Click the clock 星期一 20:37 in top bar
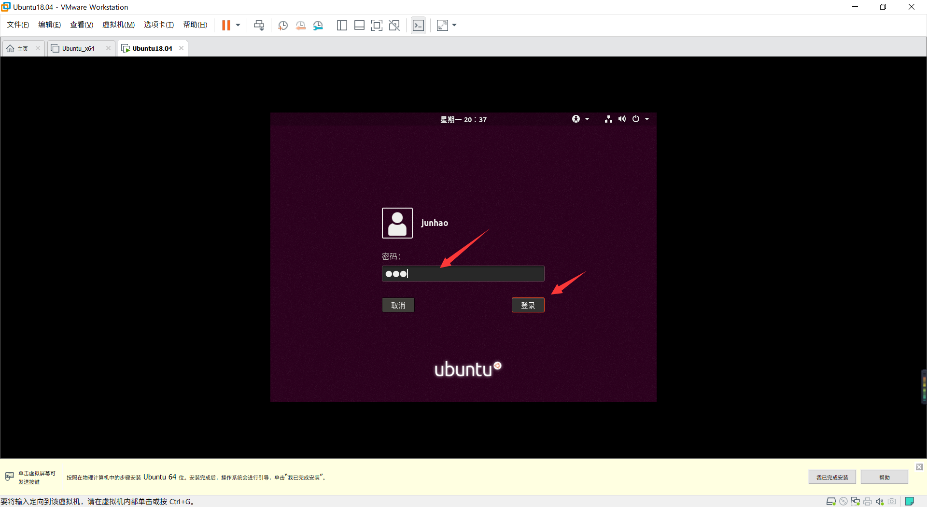Screen dimensions: 927x507 (463, 119)
